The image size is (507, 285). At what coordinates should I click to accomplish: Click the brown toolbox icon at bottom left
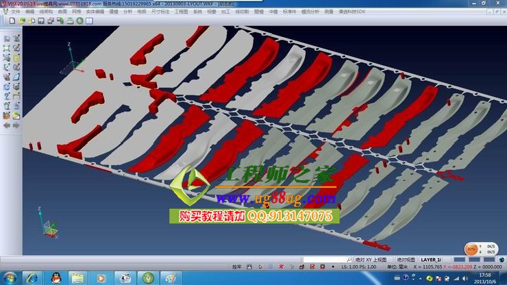(x=7, y=116)
